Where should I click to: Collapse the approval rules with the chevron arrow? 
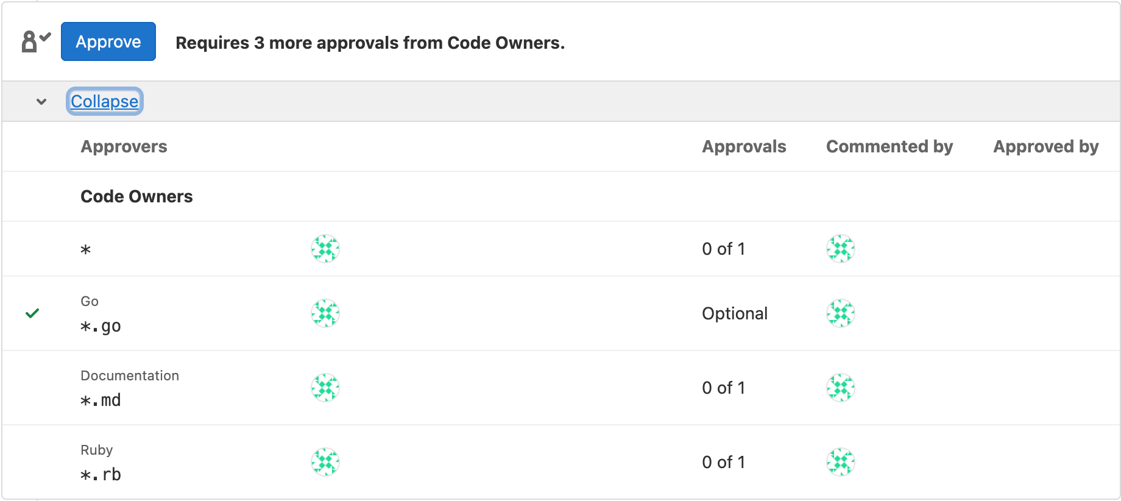pos(41,101)
